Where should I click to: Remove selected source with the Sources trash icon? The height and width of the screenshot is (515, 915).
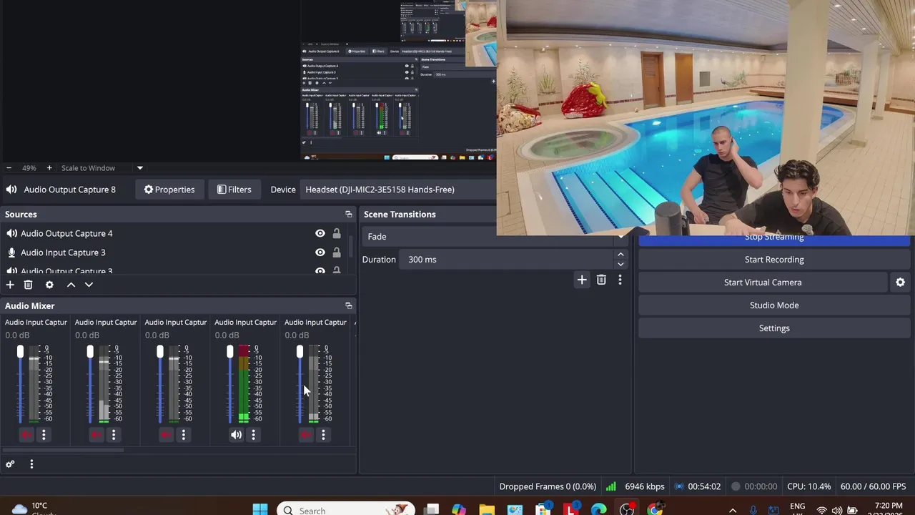point(28,285)
